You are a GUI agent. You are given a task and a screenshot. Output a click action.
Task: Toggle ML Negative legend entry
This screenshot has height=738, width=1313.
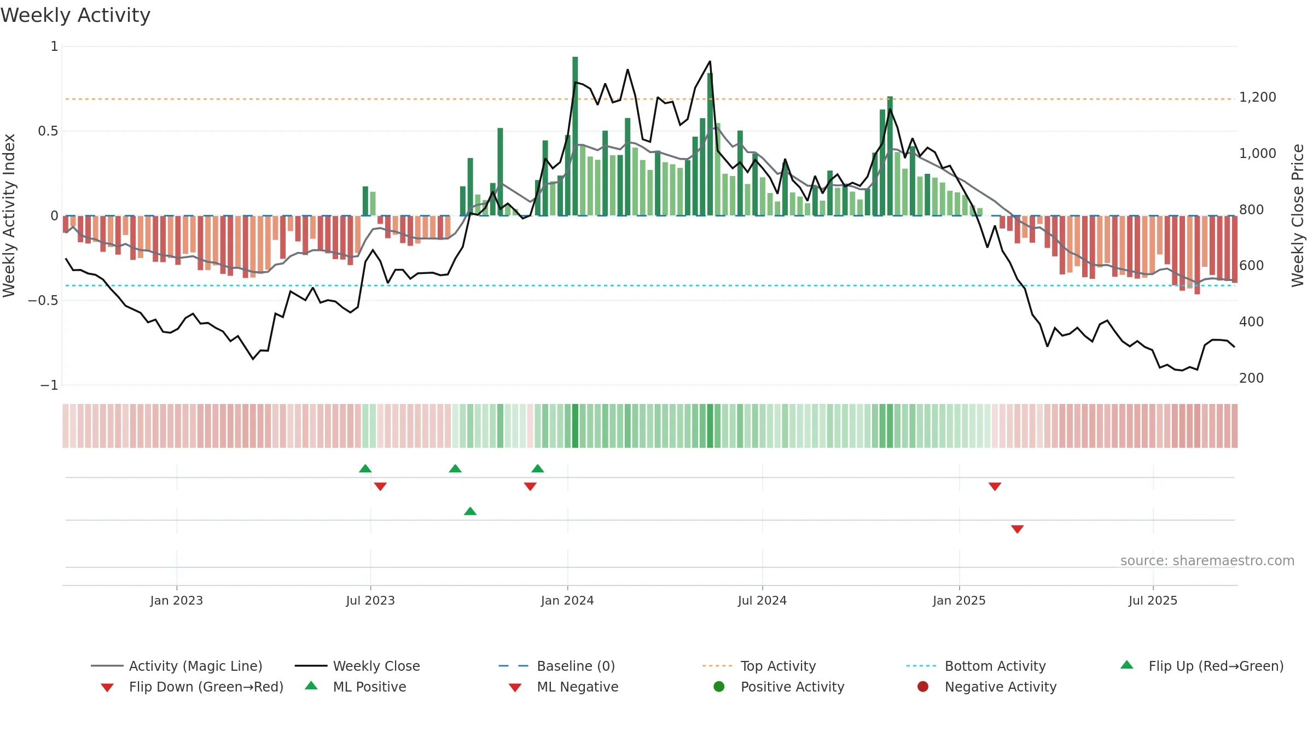[x=563, y=687]
